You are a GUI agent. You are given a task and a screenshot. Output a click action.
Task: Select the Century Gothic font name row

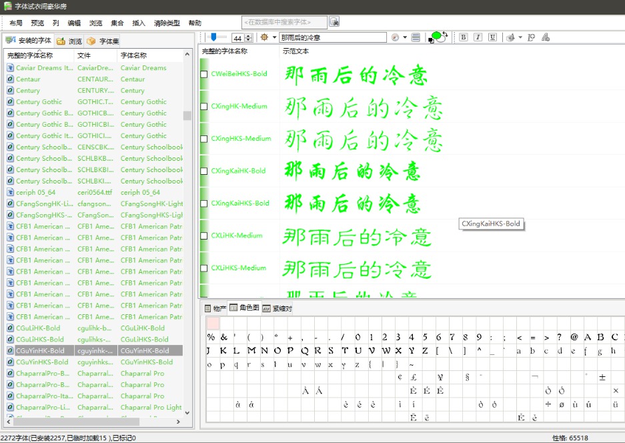click(95, 101)
